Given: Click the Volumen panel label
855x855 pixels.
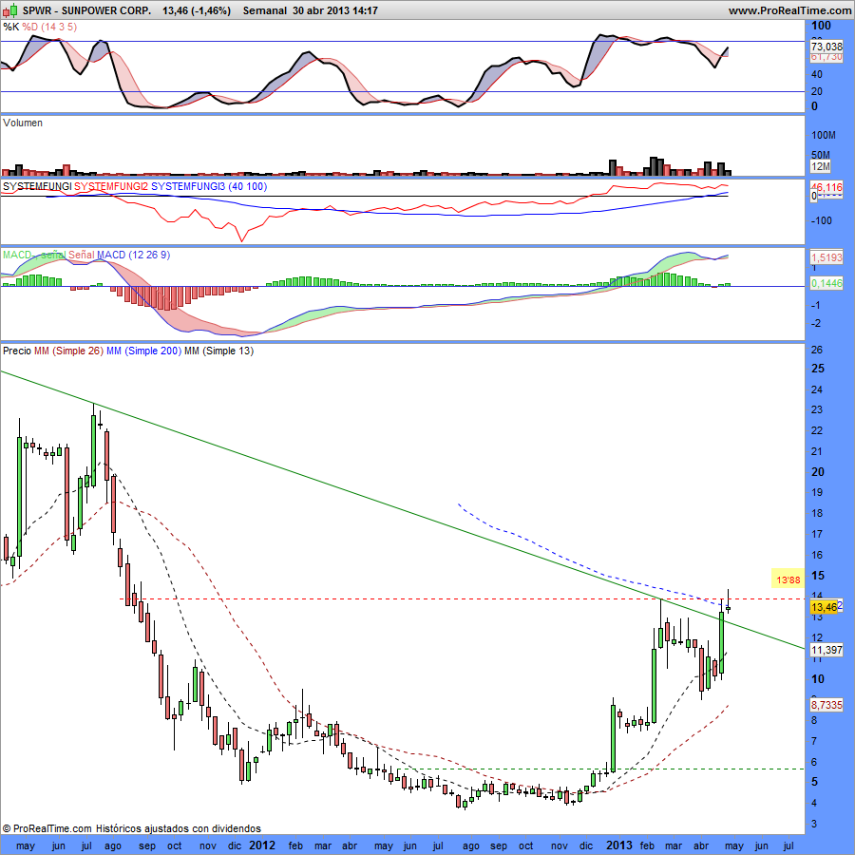Looking at the screenshot, I should point(23,123).
